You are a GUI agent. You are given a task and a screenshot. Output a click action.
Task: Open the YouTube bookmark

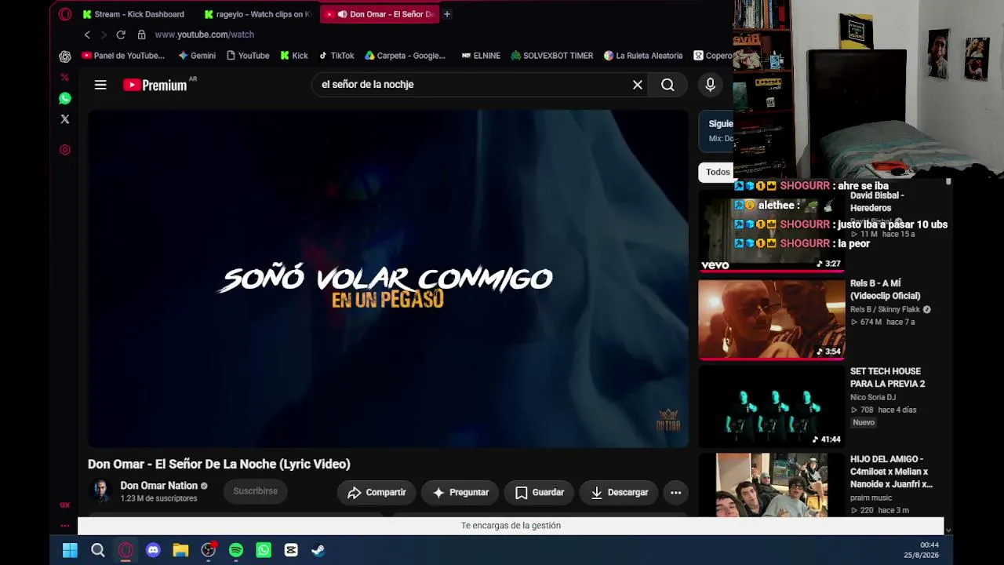248,56
